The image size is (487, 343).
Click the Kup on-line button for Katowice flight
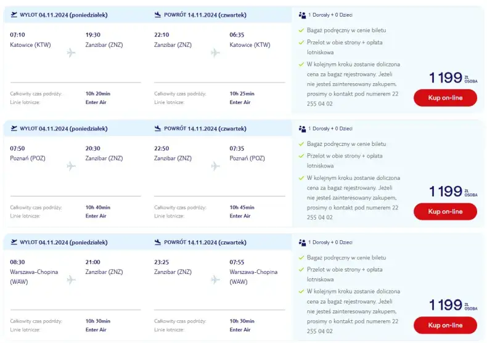445,97
